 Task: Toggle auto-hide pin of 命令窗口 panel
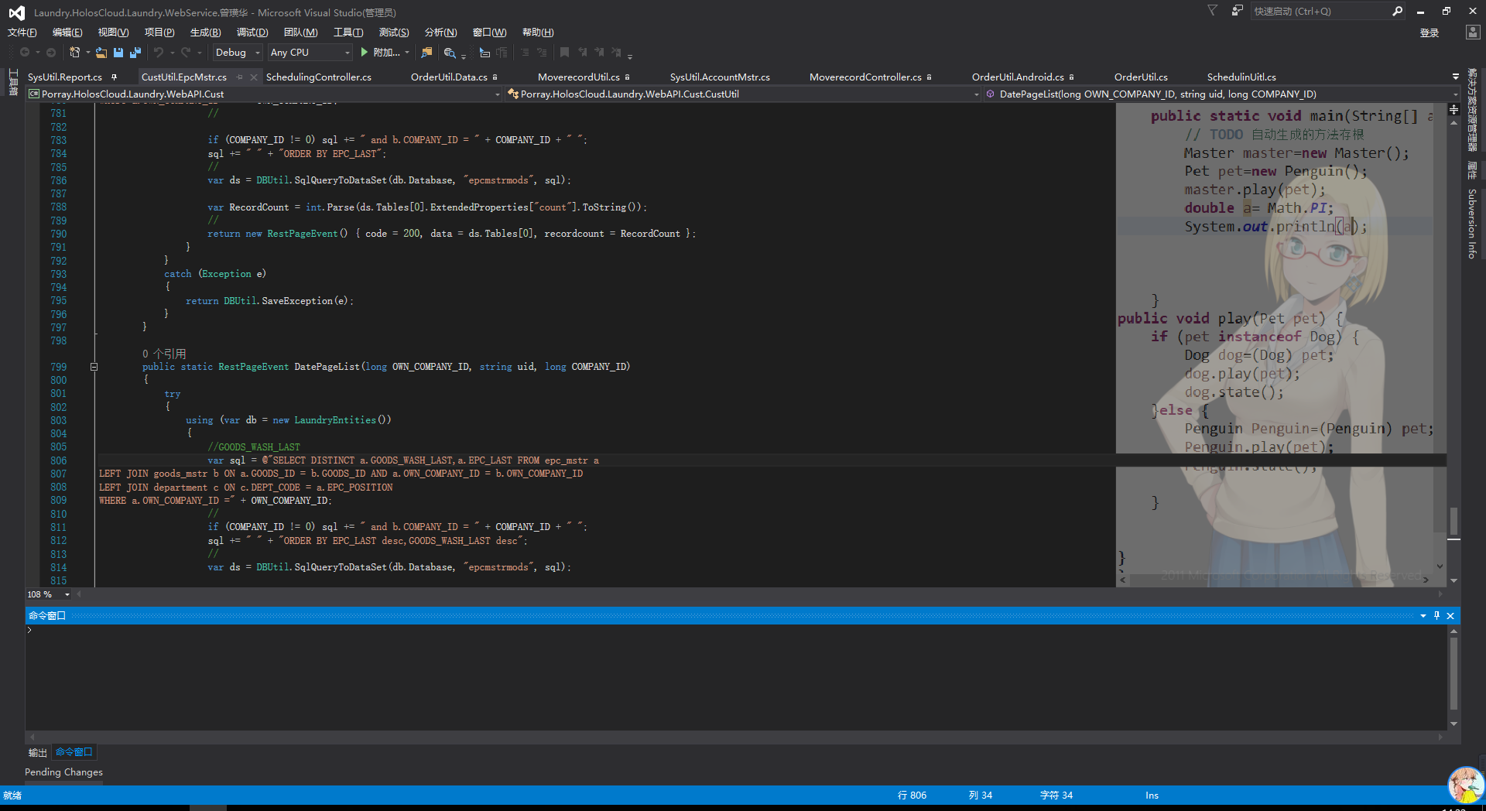coord(1436,616)
